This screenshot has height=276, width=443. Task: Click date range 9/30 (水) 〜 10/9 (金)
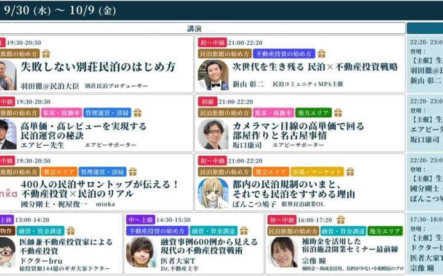coord(60,10)
